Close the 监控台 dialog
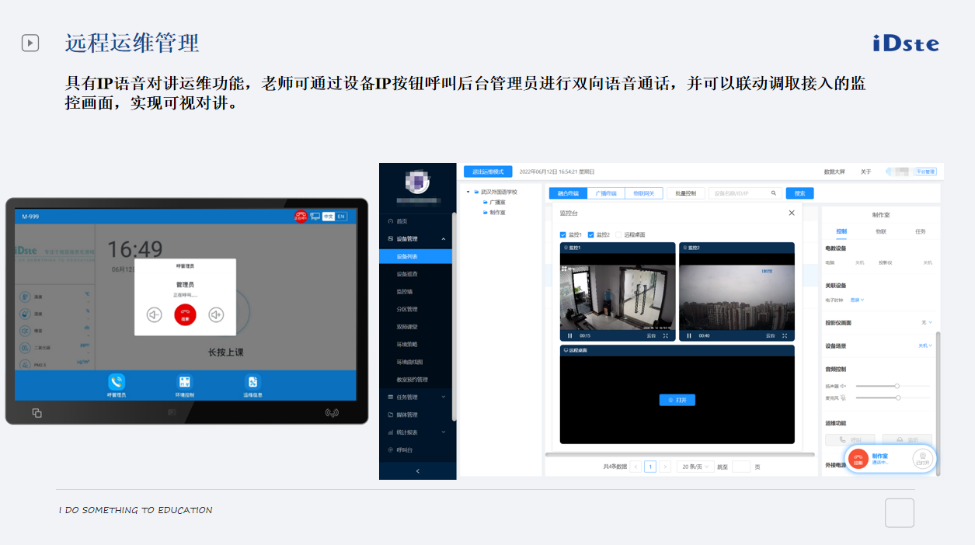Screen dimensions: 975x545 tap(792, 213)
